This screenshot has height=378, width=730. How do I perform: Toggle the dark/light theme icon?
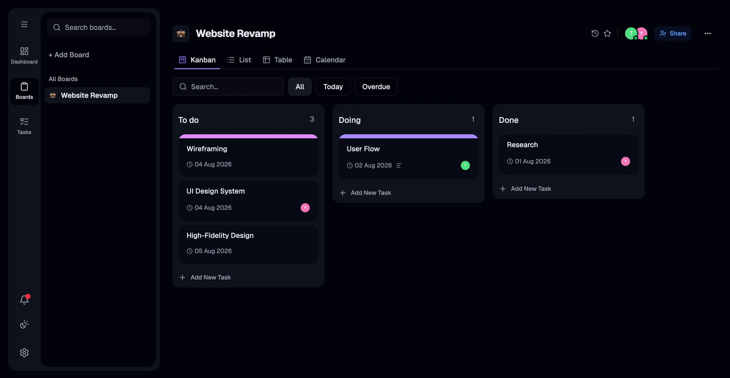pos(24,324)
